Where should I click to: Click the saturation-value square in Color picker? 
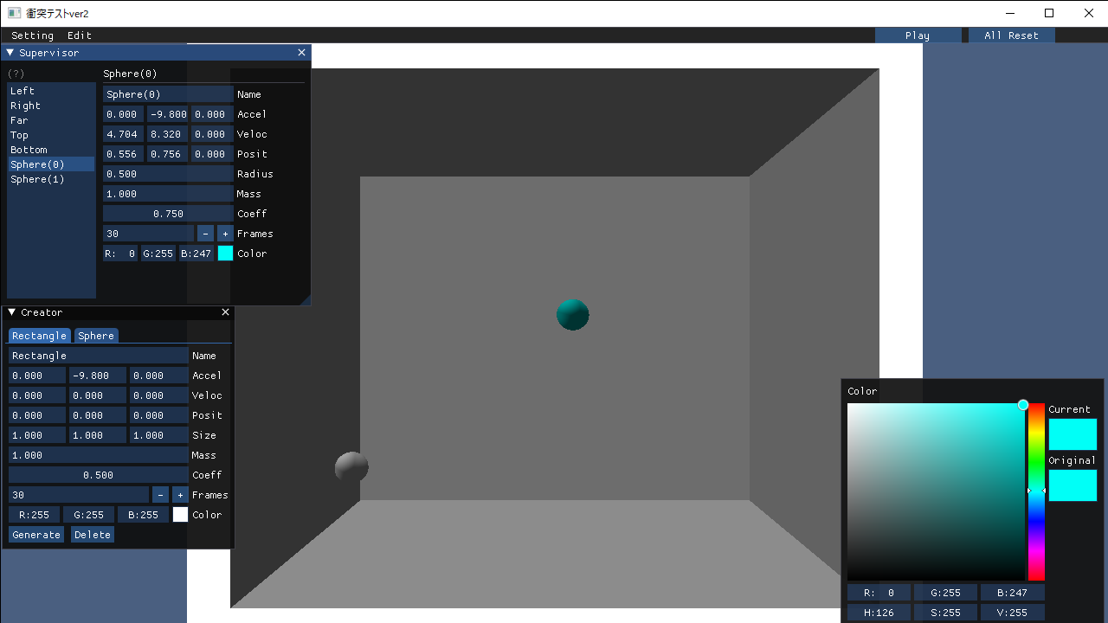(936, 491)
